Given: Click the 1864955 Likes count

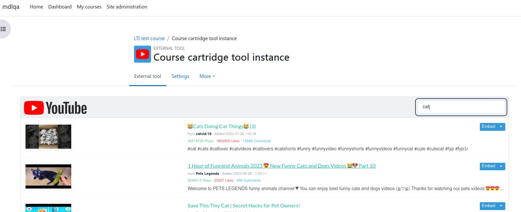Looking at the screenshot, I should coord(228,141).
